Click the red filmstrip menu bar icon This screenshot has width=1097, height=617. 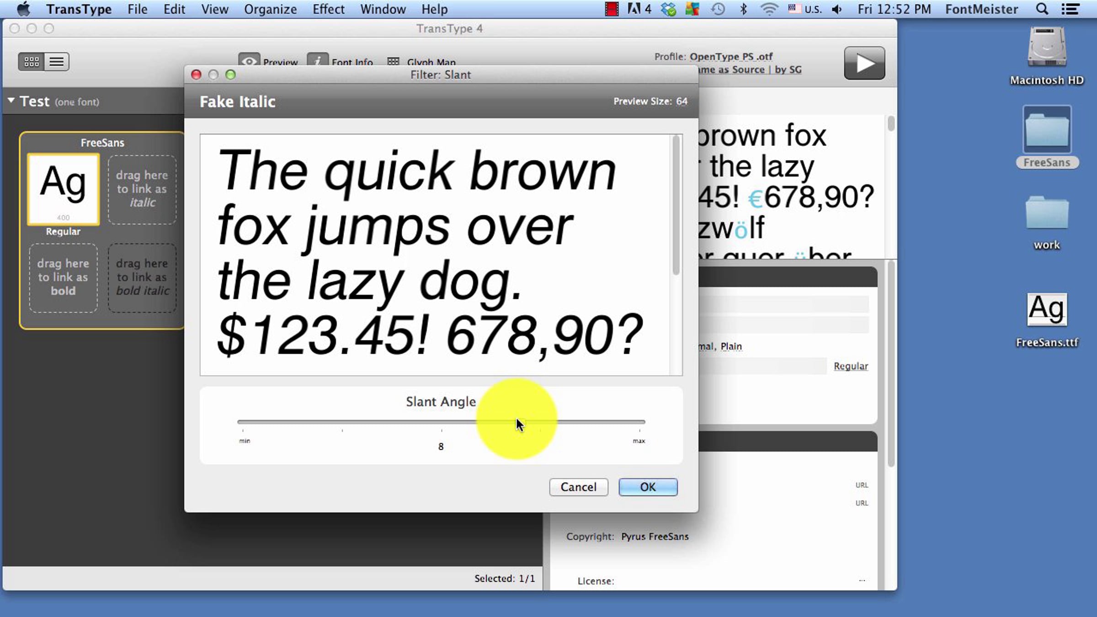coord(612,9)
